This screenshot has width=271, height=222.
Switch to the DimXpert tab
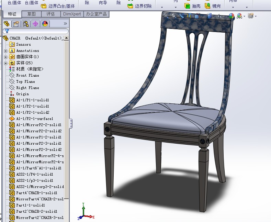[72, 14]
